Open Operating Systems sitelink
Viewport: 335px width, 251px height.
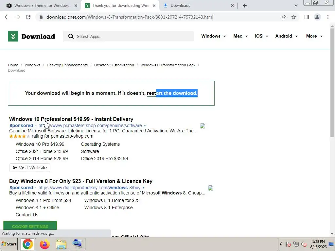click(x=100, y=144)
